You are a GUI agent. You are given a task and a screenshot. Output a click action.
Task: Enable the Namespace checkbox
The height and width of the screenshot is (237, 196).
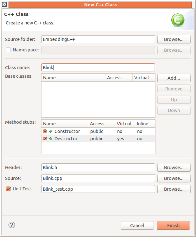coord(8,50)
